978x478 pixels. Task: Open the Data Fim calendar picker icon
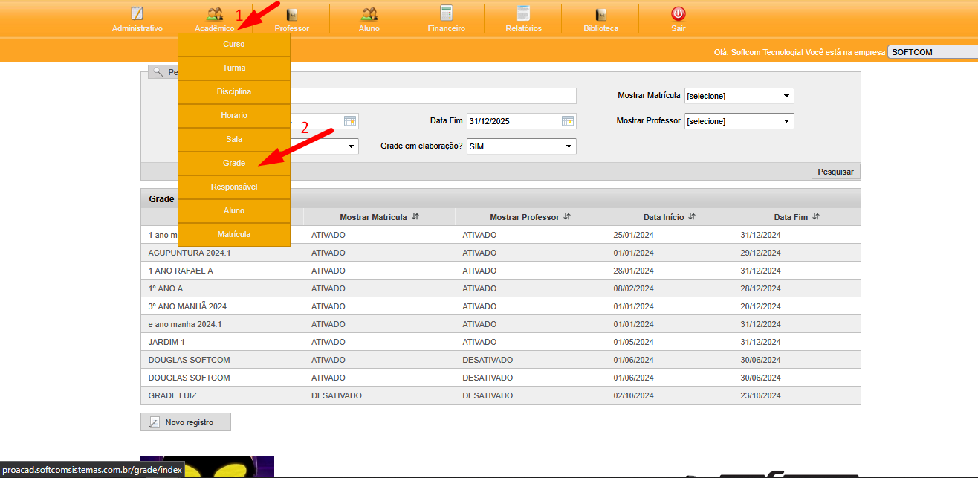(x=568, y=121)
